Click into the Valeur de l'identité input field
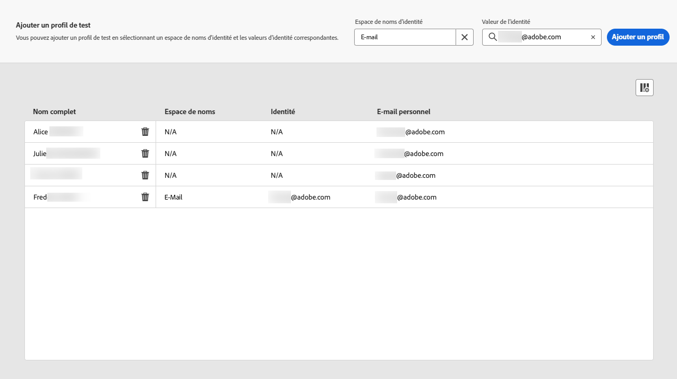This screenshot has width=677, height=379. click(542, 37)
